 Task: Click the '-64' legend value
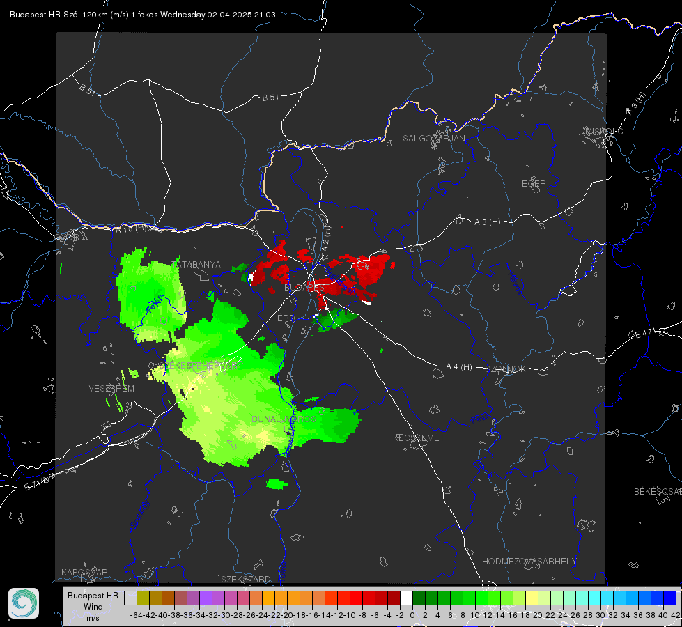[136, 615]
